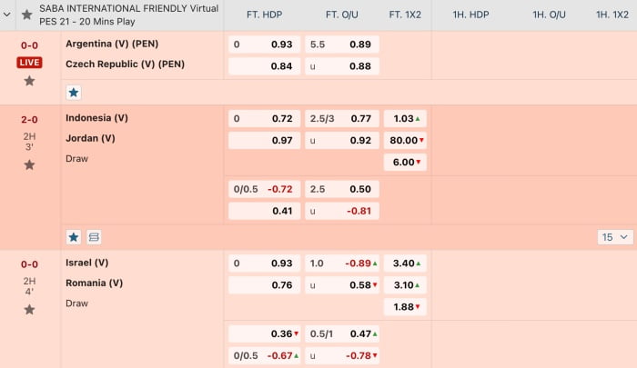Click blue star icon below Argentina match

coord(74,93)
